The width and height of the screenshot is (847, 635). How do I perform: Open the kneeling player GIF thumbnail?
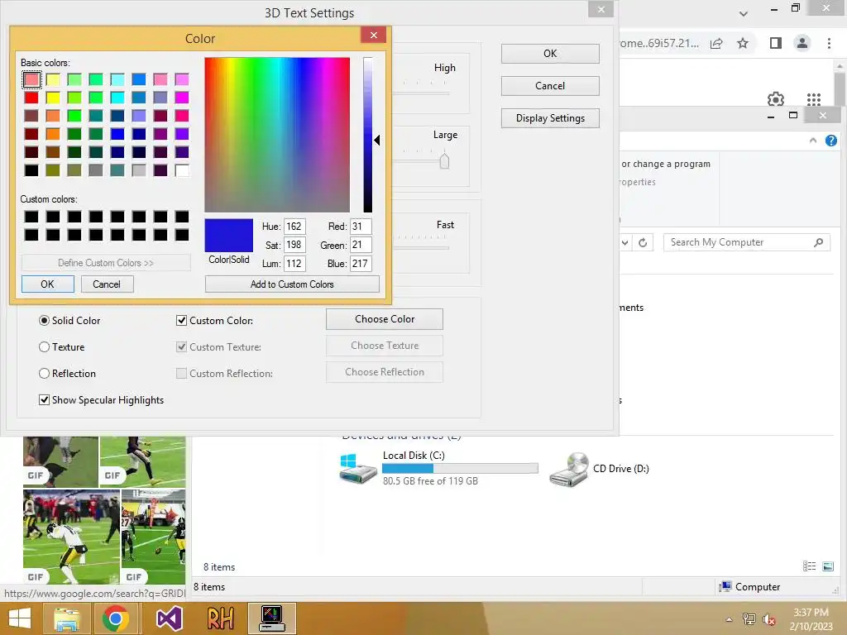click(71, 537)
